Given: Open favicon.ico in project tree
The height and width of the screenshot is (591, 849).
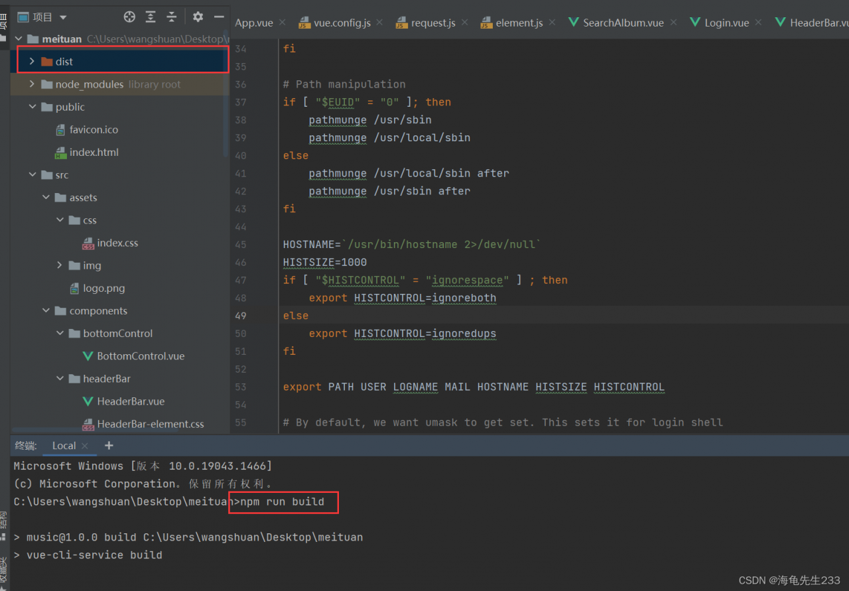Looking at the screenshot, I should pyautogui.click(x=94, y=130).
